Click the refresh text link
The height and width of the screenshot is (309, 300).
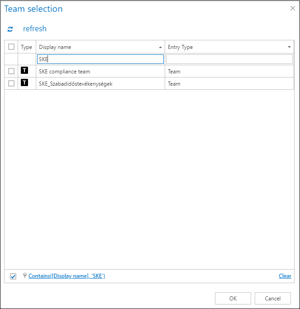pos(35,29)
